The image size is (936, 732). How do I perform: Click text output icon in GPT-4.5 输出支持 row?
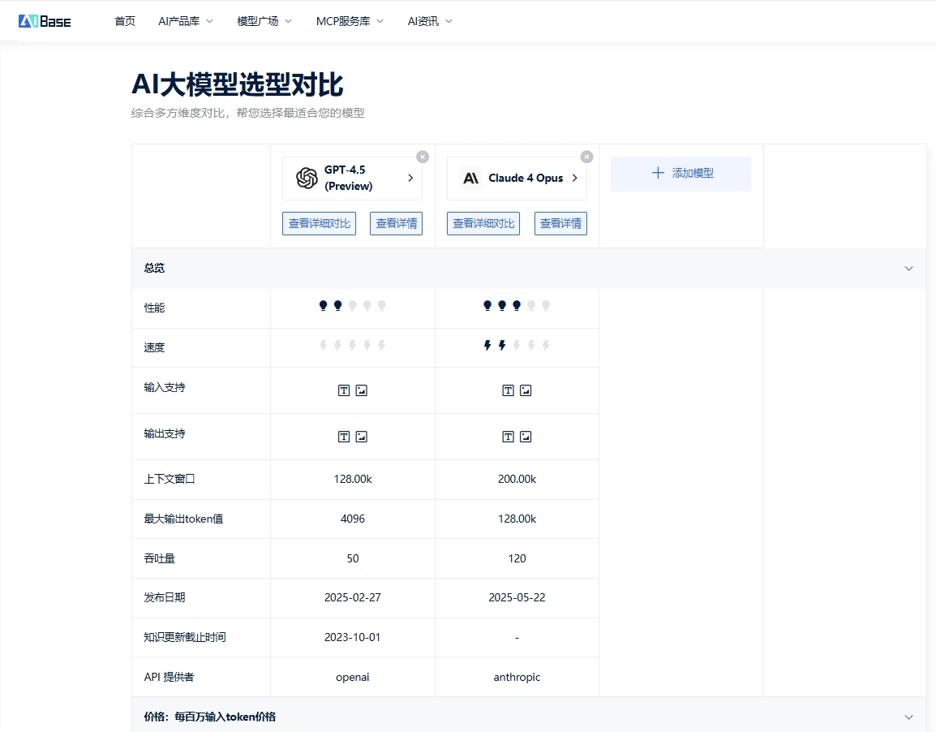[344, 437]
